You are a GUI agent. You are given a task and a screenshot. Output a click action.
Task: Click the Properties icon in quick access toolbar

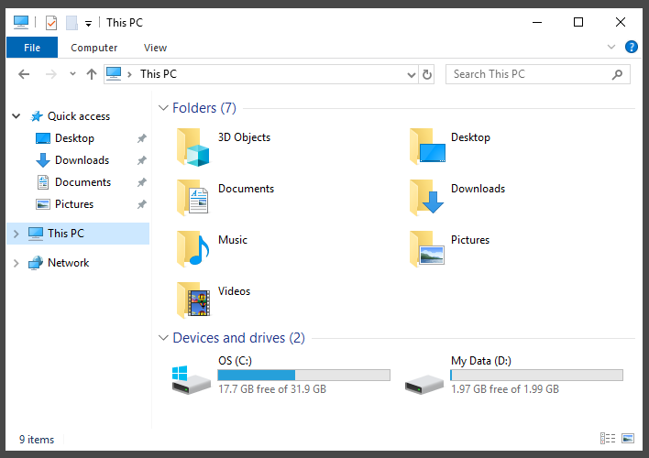(51, 23)
